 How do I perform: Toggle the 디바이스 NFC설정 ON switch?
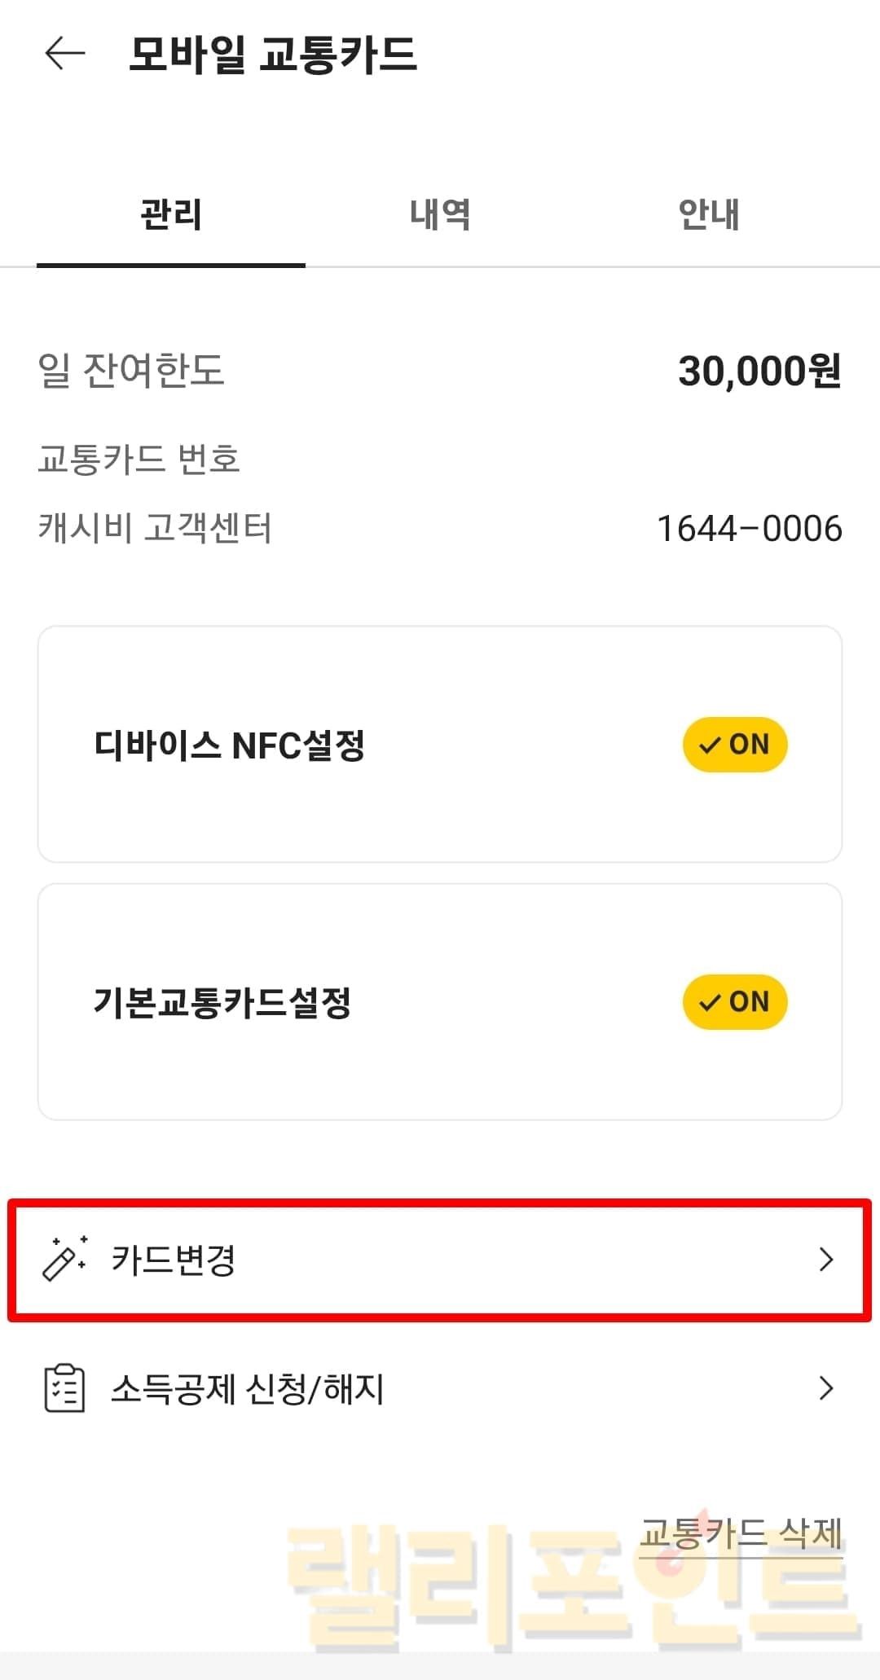point(734,745)
